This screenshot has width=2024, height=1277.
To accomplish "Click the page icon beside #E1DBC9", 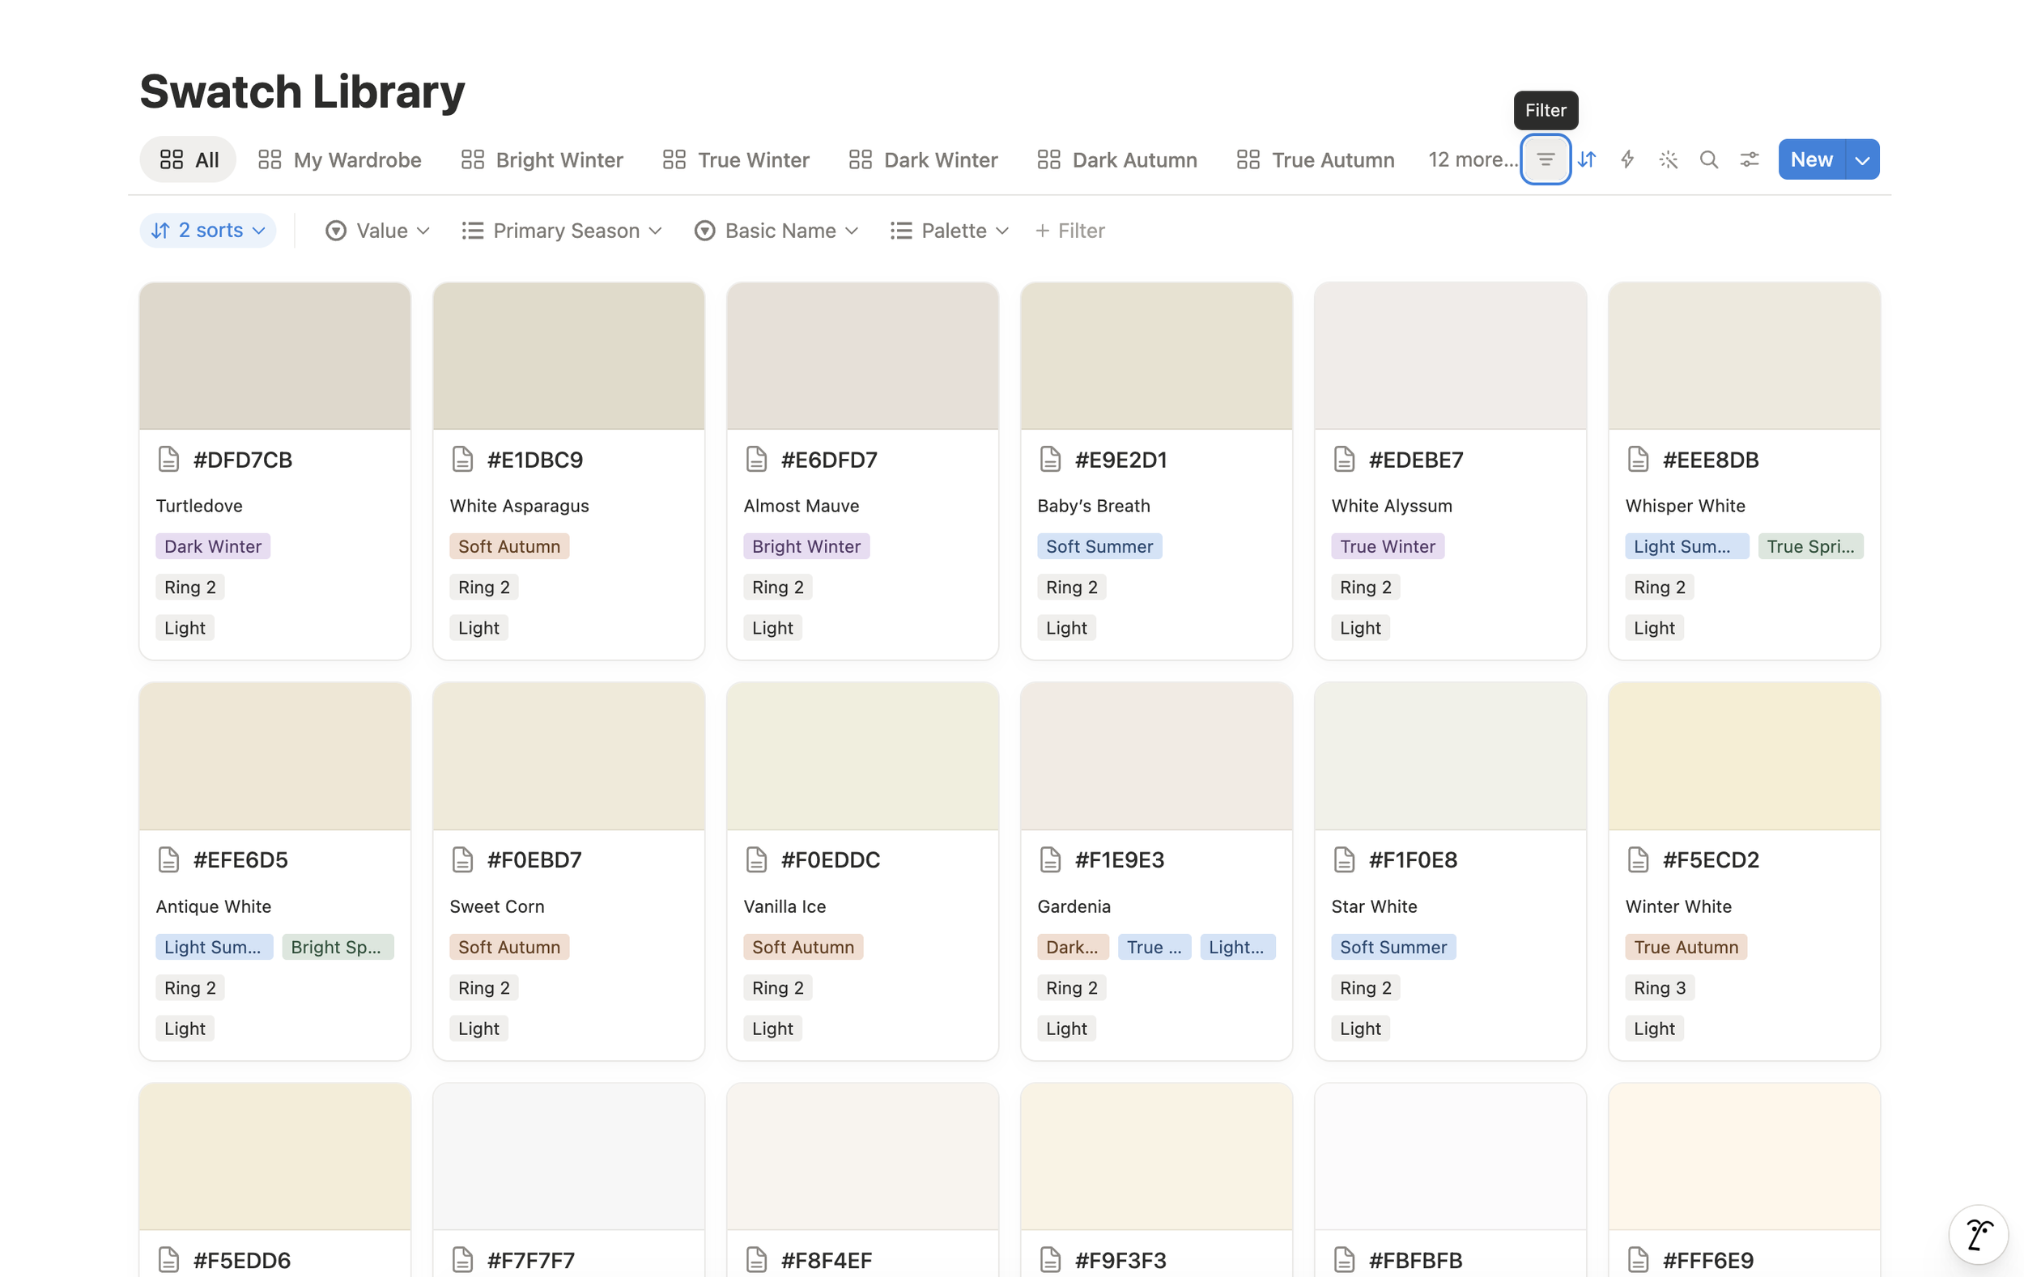I will pos(463,460).
